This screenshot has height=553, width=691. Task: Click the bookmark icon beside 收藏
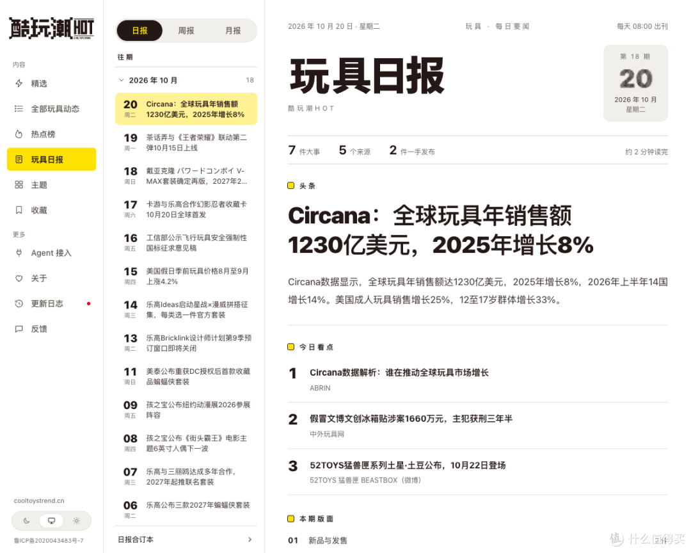[19, 210]
